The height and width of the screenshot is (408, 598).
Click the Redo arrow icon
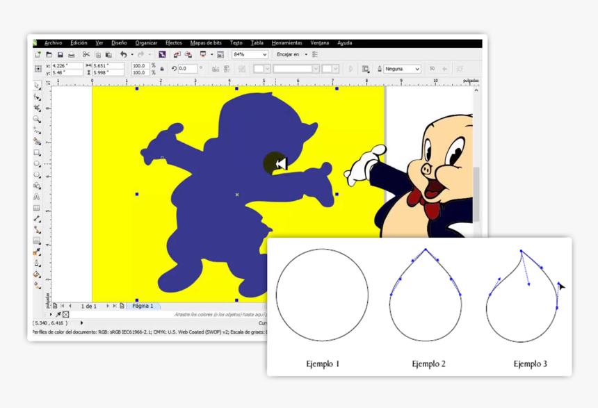click(140, 54)
